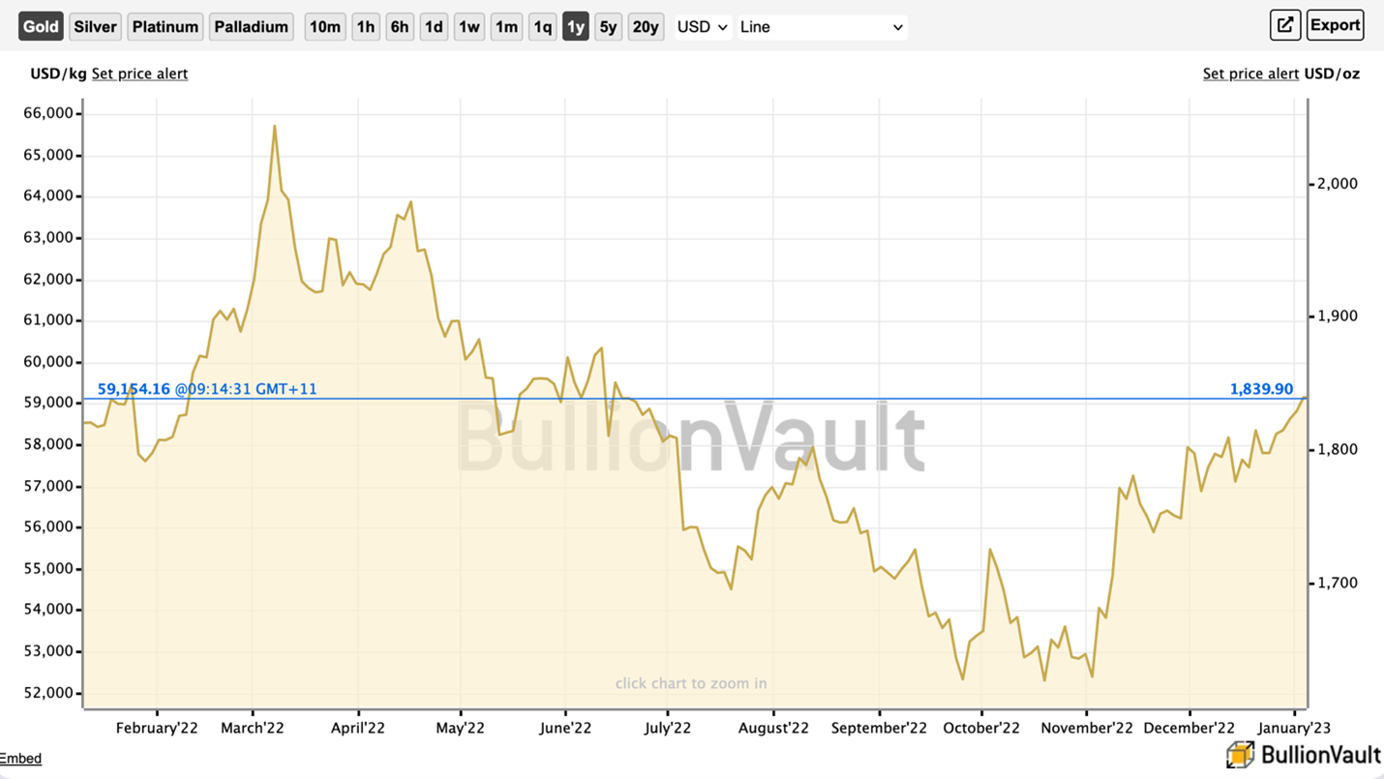
Task: Set time range to 6h
Action: [400, 26]
